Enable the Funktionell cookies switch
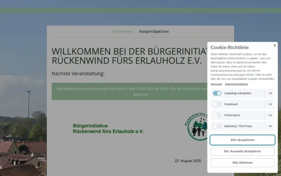281x176 pixels. click(x=217, y=104)
